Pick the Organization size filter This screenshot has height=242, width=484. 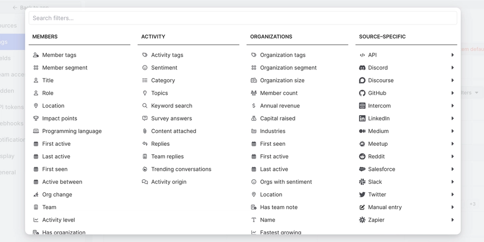(282, 81)
